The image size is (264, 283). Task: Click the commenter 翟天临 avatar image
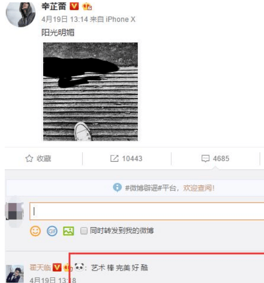coord(15,274)
